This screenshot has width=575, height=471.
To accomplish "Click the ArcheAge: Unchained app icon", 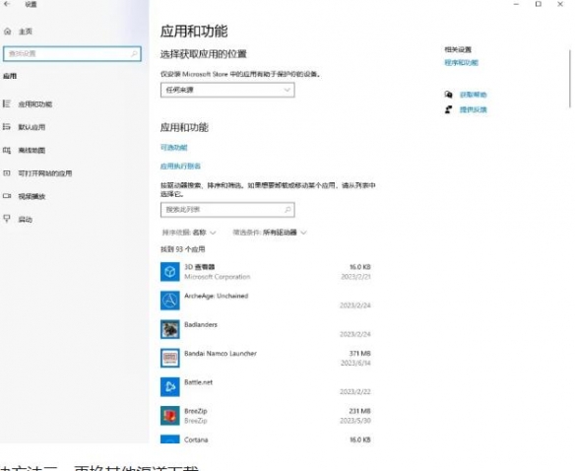I will tap(170, 301).
